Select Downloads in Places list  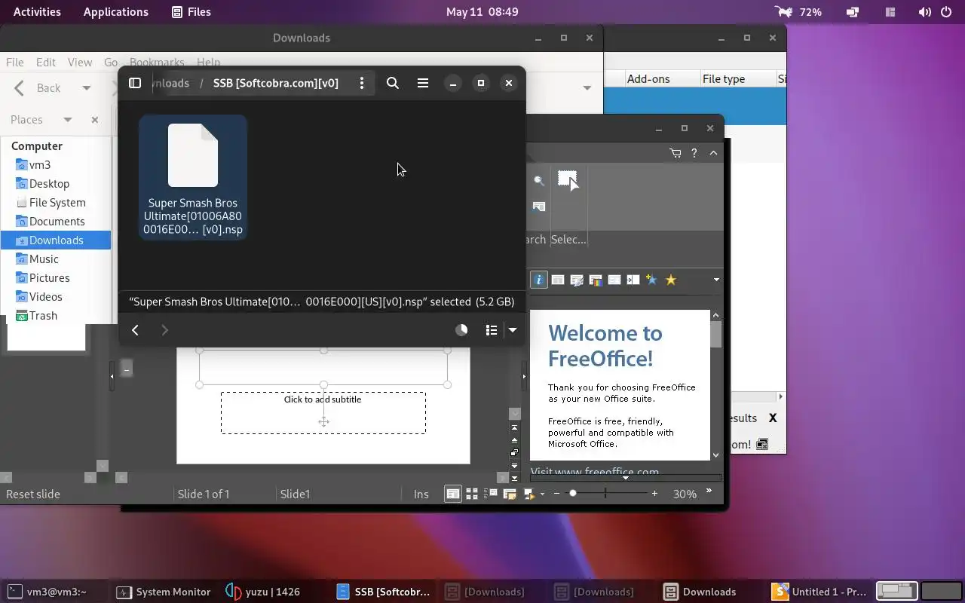pyautogui.click(x=56, y=240)
